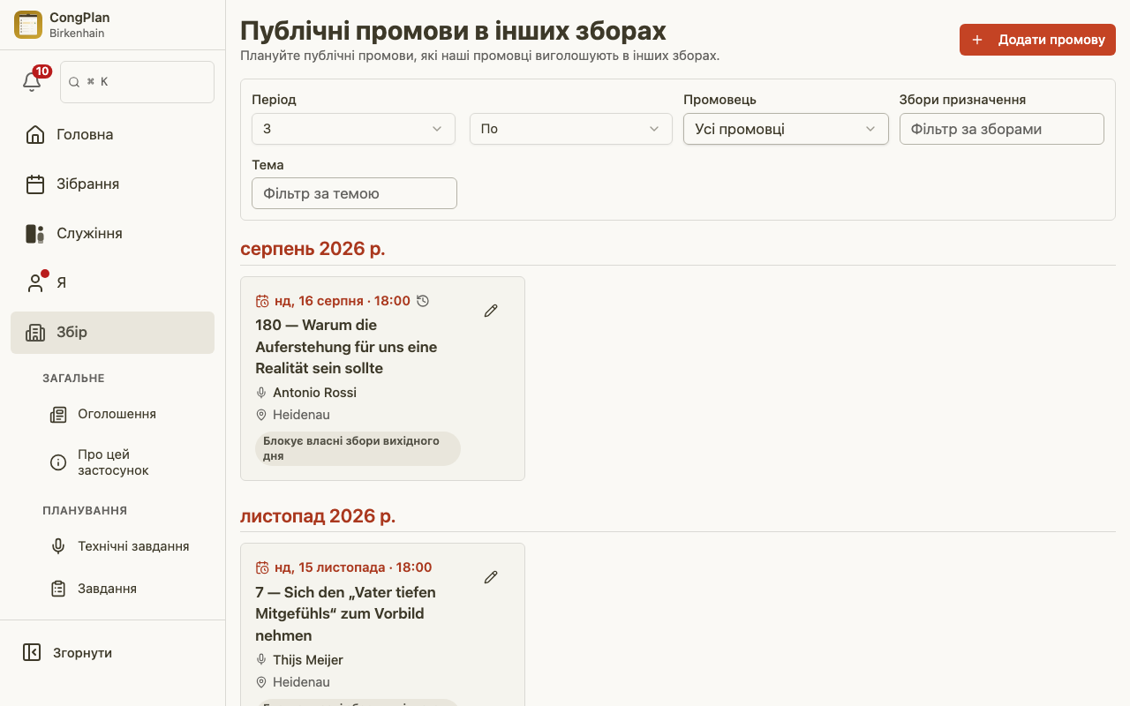
Task: Expand Усі промовці dropdown
Action: pos(786,129)
